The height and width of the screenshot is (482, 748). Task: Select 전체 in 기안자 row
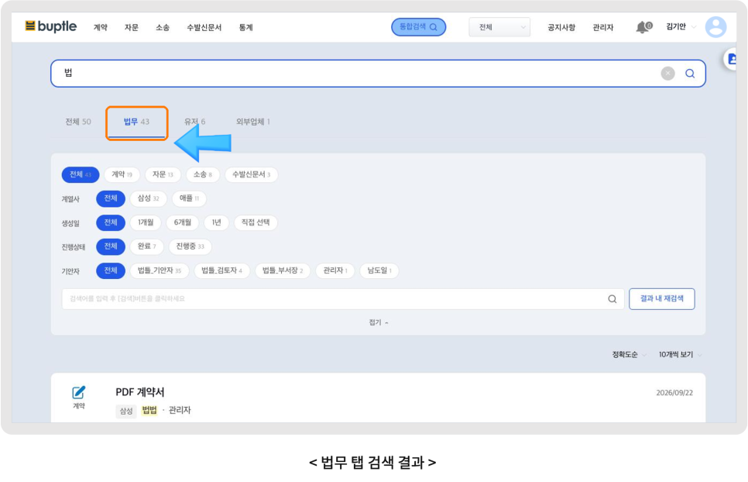111,271
